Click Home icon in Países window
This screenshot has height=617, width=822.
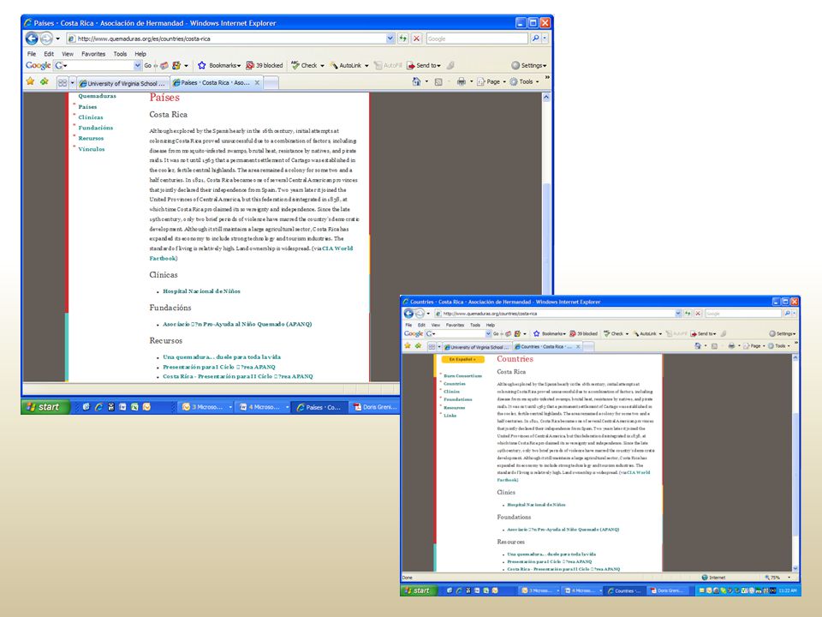416,82
